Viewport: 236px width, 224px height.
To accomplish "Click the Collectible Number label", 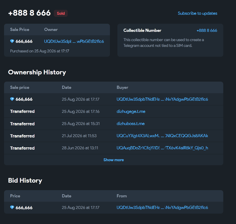I will click(x=142, y=31).
